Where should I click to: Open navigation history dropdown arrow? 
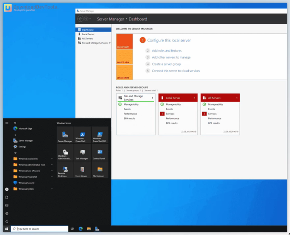point(90,19)
